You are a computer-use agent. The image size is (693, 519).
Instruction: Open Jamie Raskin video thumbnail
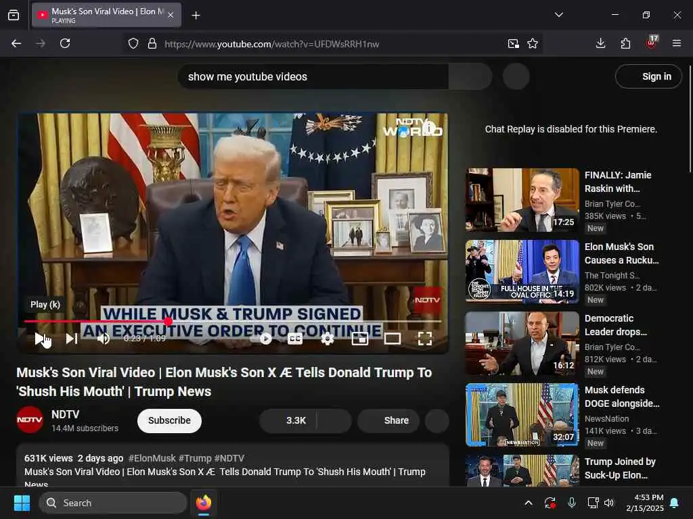(x=522, y=200)
